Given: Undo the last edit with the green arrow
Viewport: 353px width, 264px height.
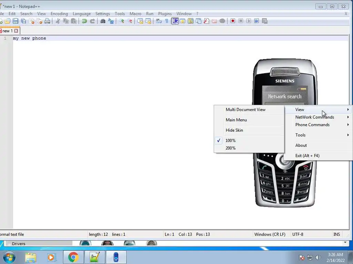Looking at the screenshot, I should point(84,21).
